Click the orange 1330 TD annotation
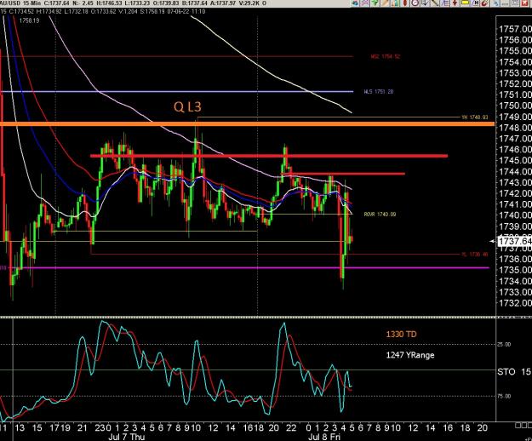This screenshot has height=441, width=532. [x=401, y=334]
